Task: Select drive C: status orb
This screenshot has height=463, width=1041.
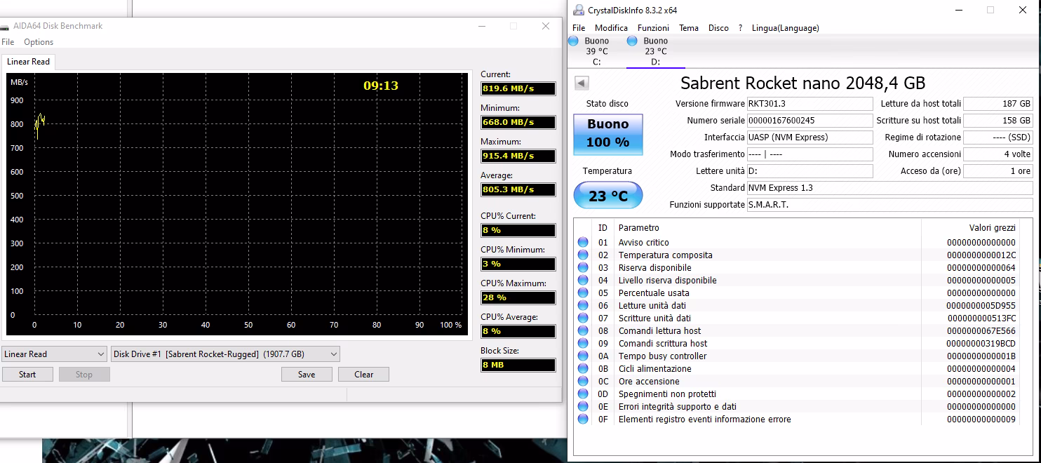Action: coord(573,41)
